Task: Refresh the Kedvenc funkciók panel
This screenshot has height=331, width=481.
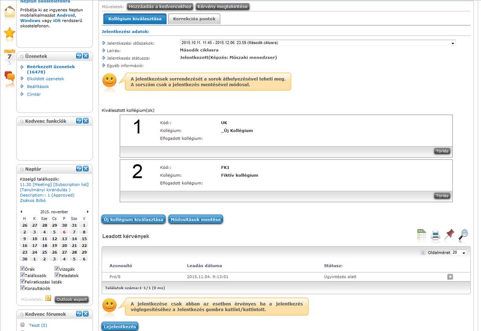Action: [x=79, y=121]
